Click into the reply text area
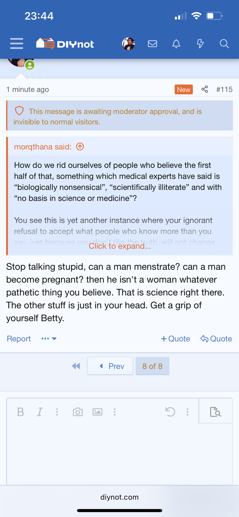239x517 pixels. click(x=119, y=452)
